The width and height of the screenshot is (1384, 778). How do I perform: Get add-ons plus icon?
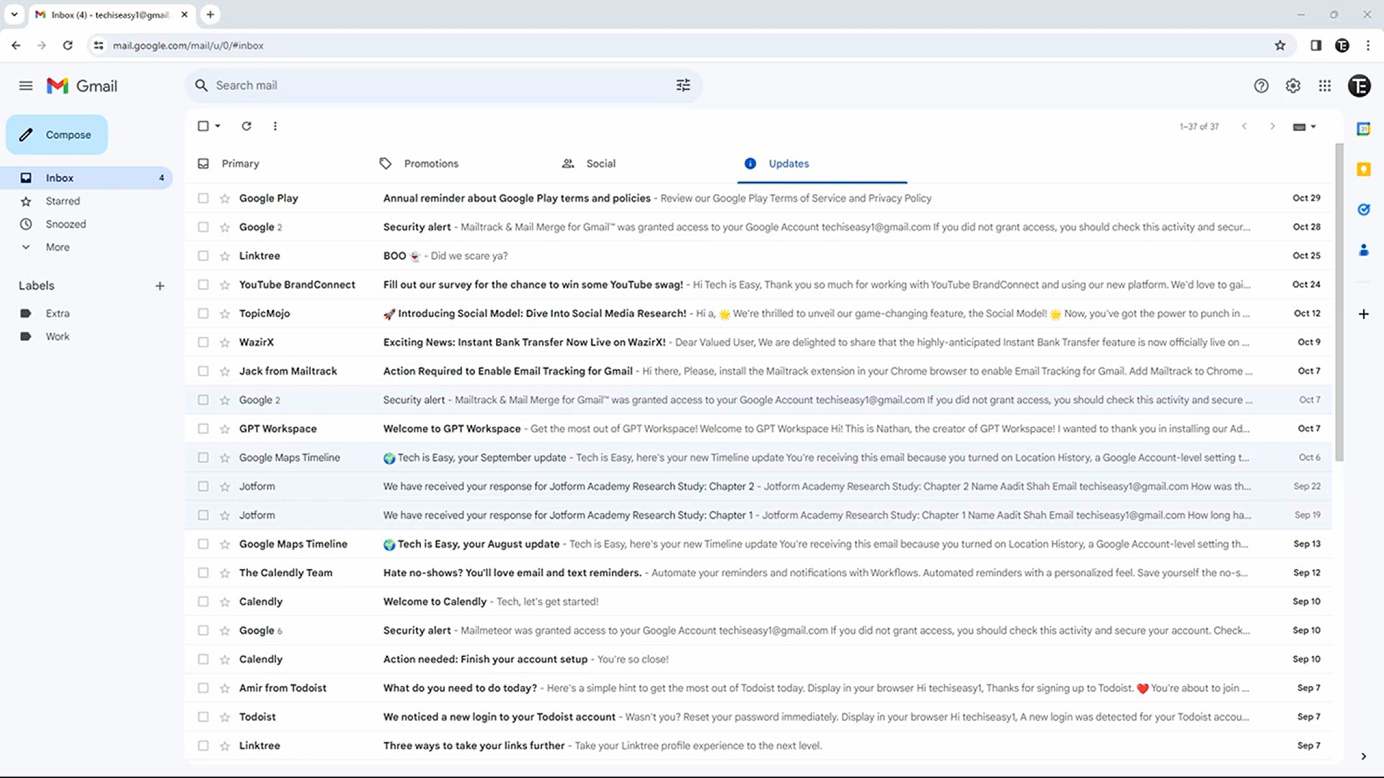point(1363,314)
